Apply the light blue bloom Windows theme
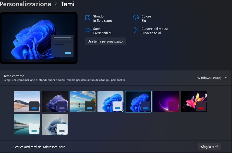 coord(110,101)
